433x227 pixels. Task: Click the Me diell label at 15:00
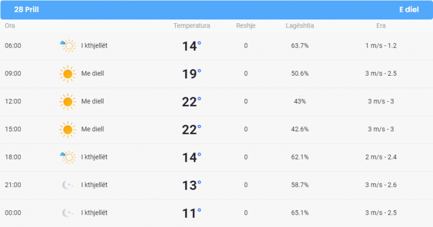click(93, 129)
